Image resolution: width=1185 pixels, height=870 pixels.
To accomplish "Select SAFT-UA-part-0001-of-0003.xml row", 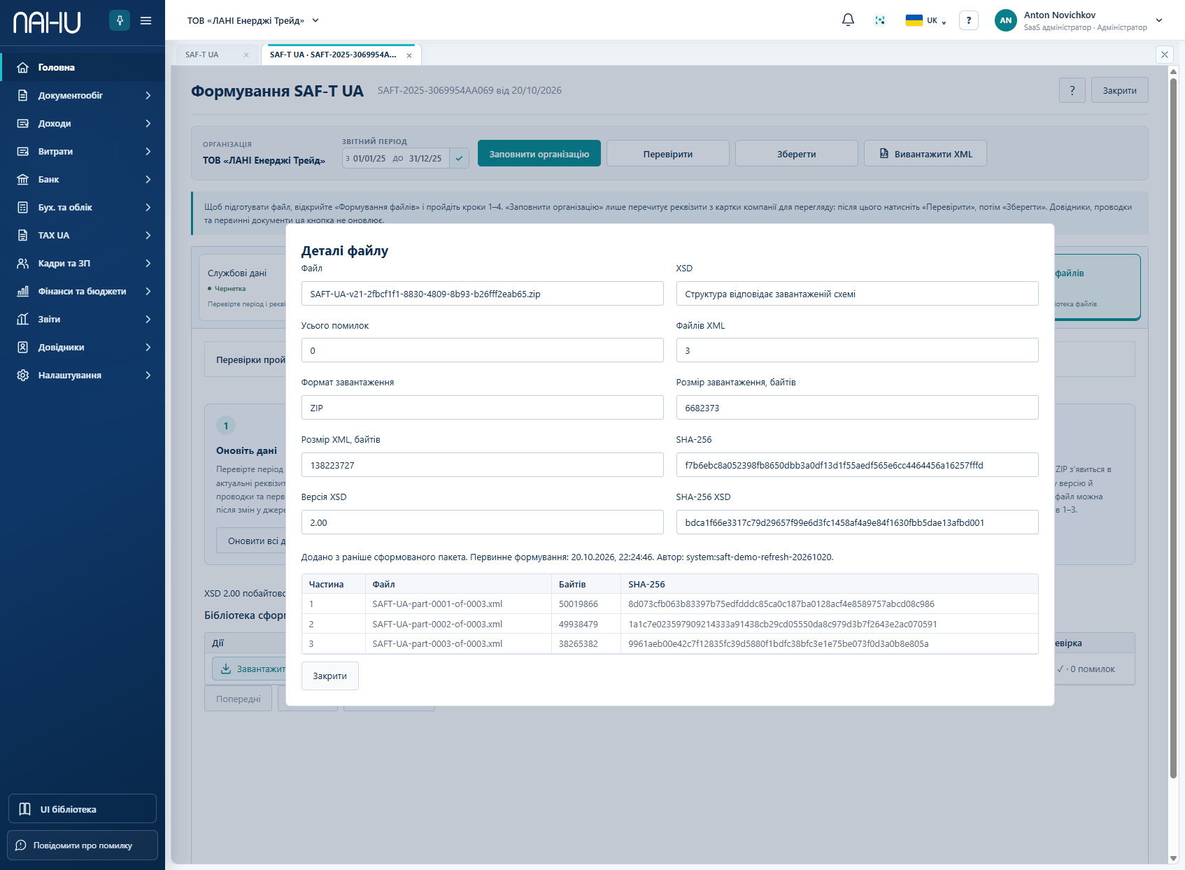I will 669,604.
